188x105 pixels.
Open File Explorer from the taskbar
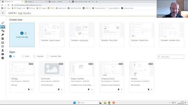105,103
